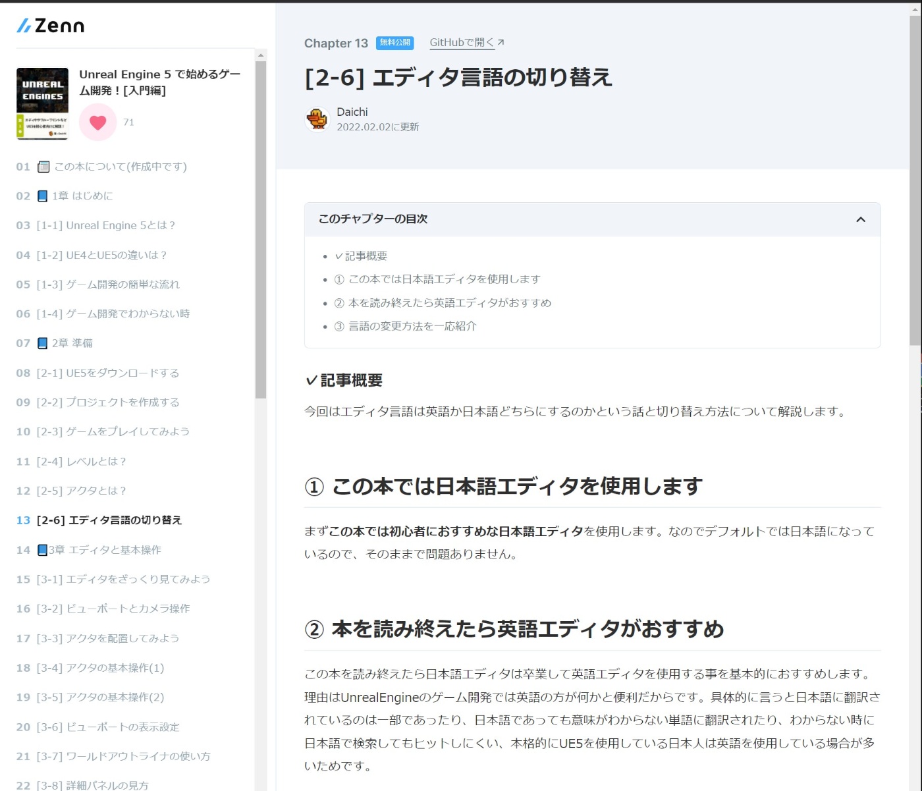The width and height of the screenshot is (922, 791).
Task: Click heading ① この本では日本語エディタを使用します
Action: [x=503, y=486]
